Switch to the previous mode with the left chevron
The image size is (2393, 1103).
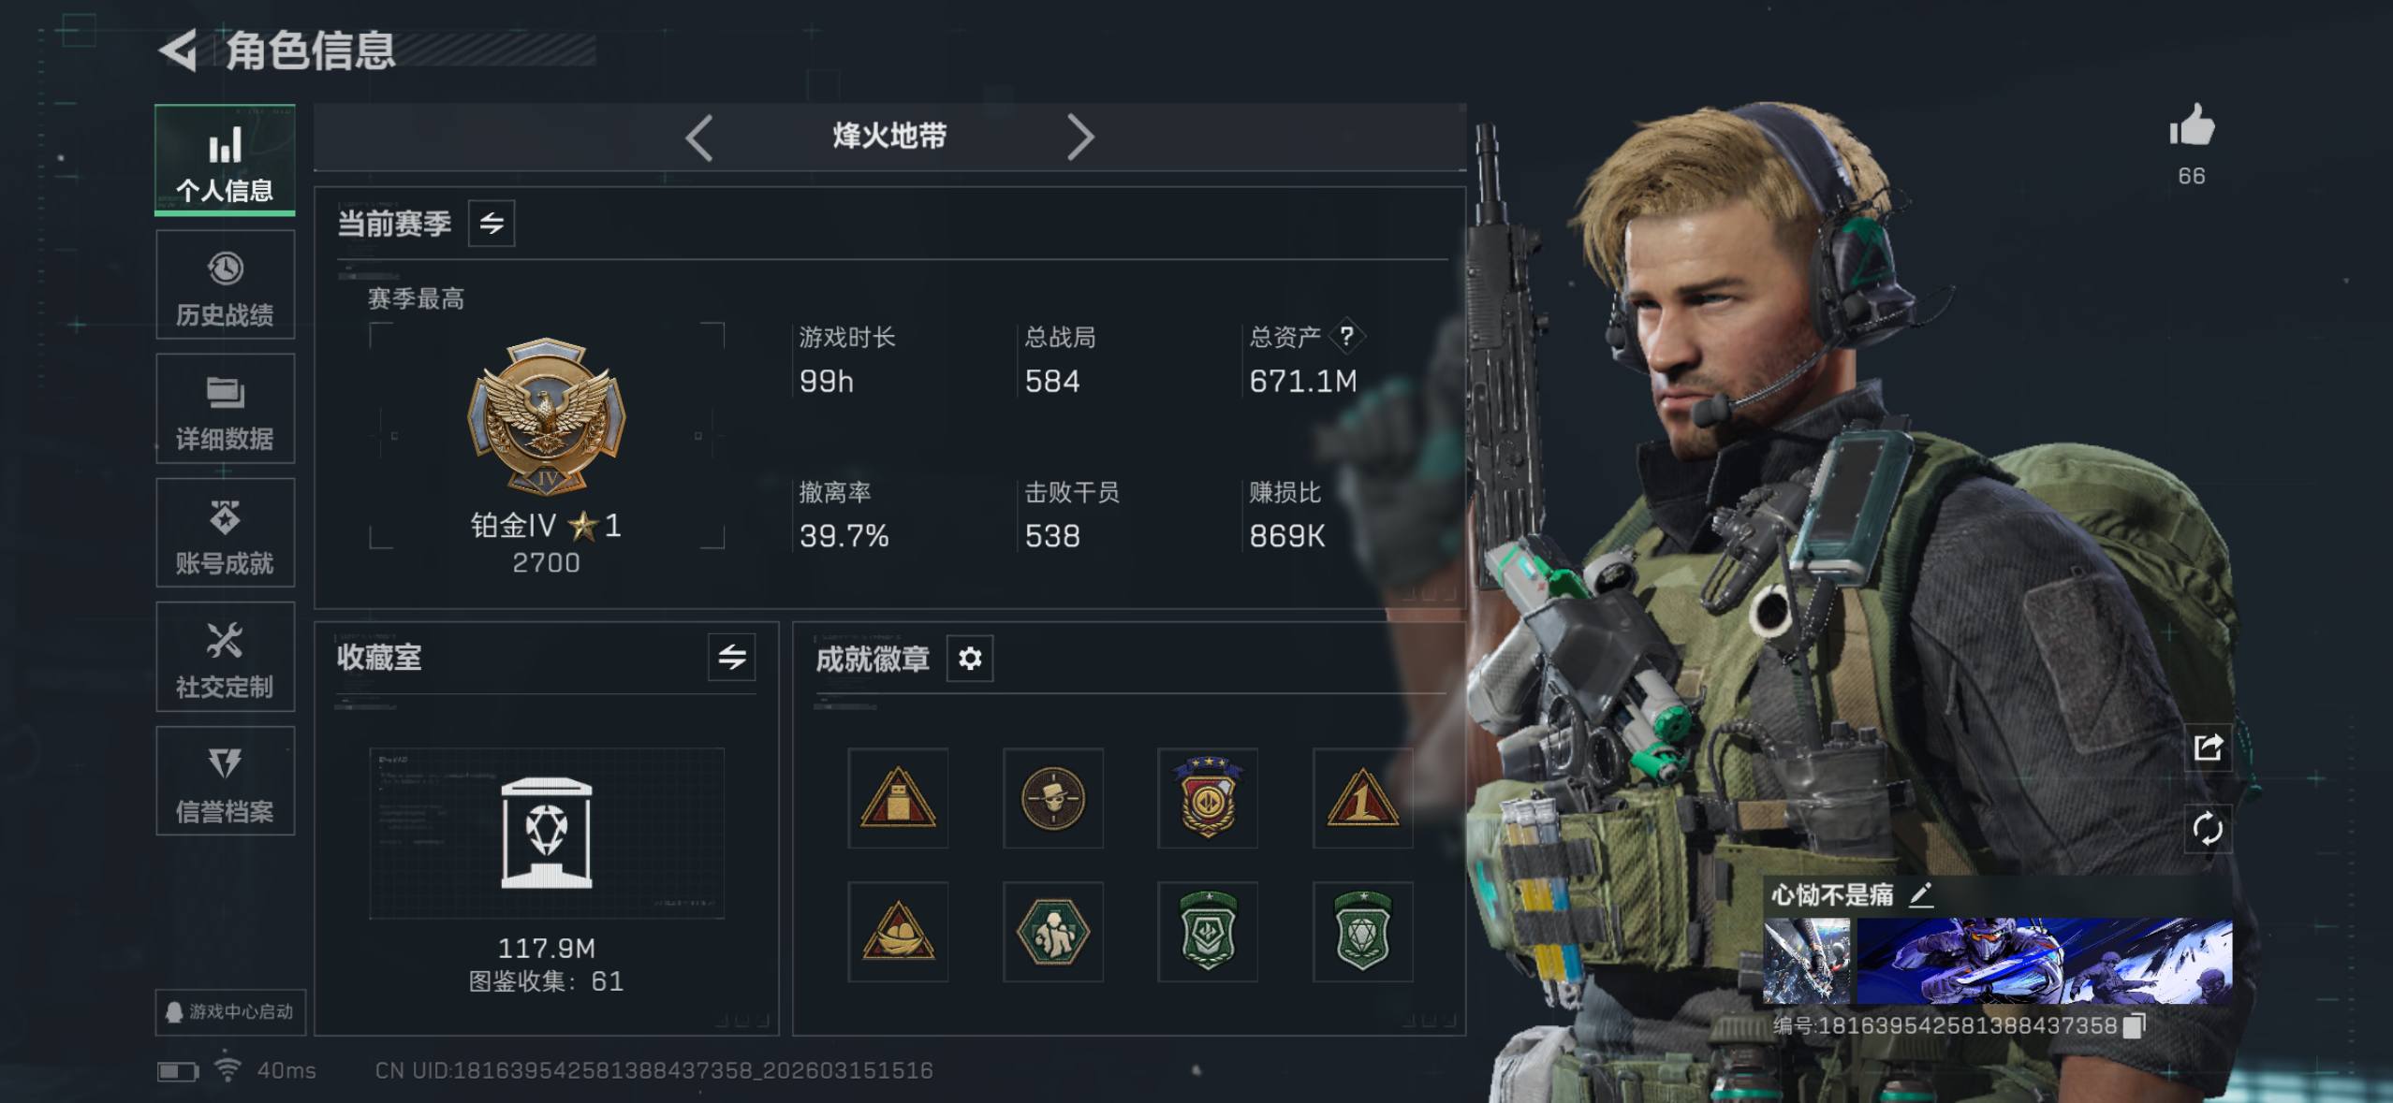699,138
